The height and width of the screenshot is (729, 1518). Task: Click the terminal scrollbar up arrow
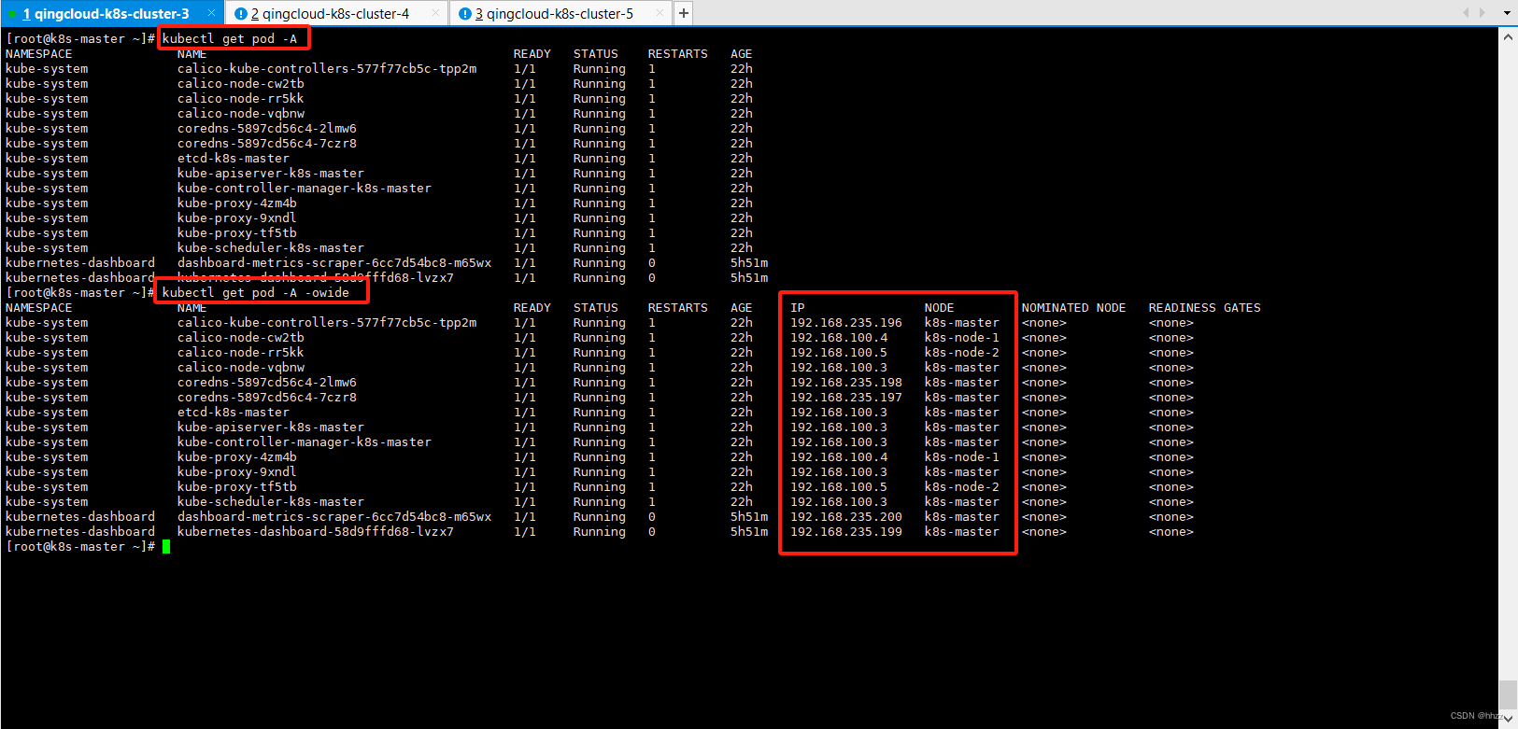[1508, 37]
